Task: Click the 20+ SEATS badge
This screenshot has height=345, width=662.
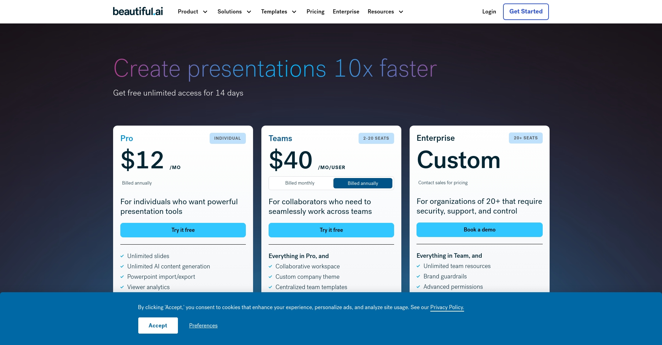Action: point(526,138)
